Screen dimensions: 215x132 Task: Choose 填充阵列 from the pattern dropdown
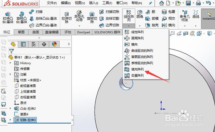(146, 69)
